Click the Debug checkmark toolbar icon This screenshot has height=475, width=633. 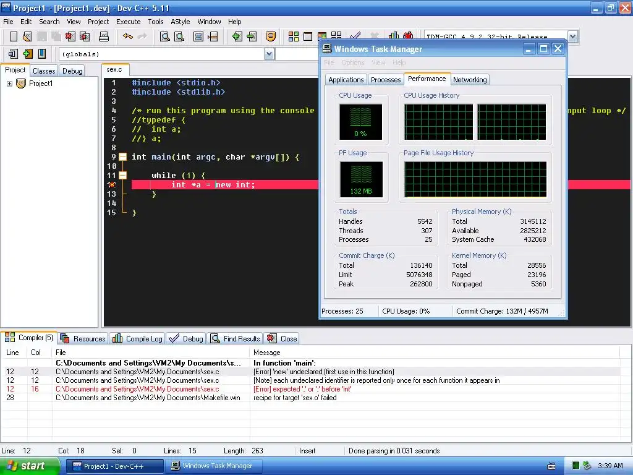click(355, 35)
